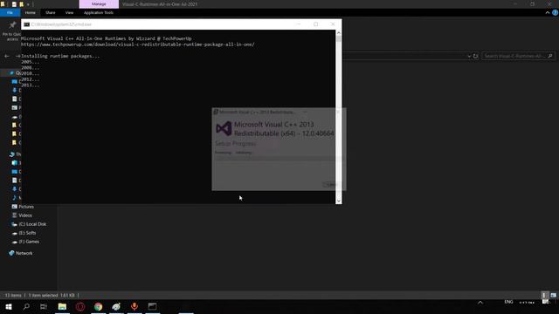This screenshot has height=314, width=559.
Task: Click the ENG language indicator
Action: click(x=508, y=302)
